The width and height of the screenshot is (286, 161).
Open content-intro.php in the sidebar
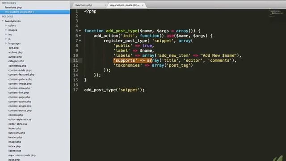(19, 88)
